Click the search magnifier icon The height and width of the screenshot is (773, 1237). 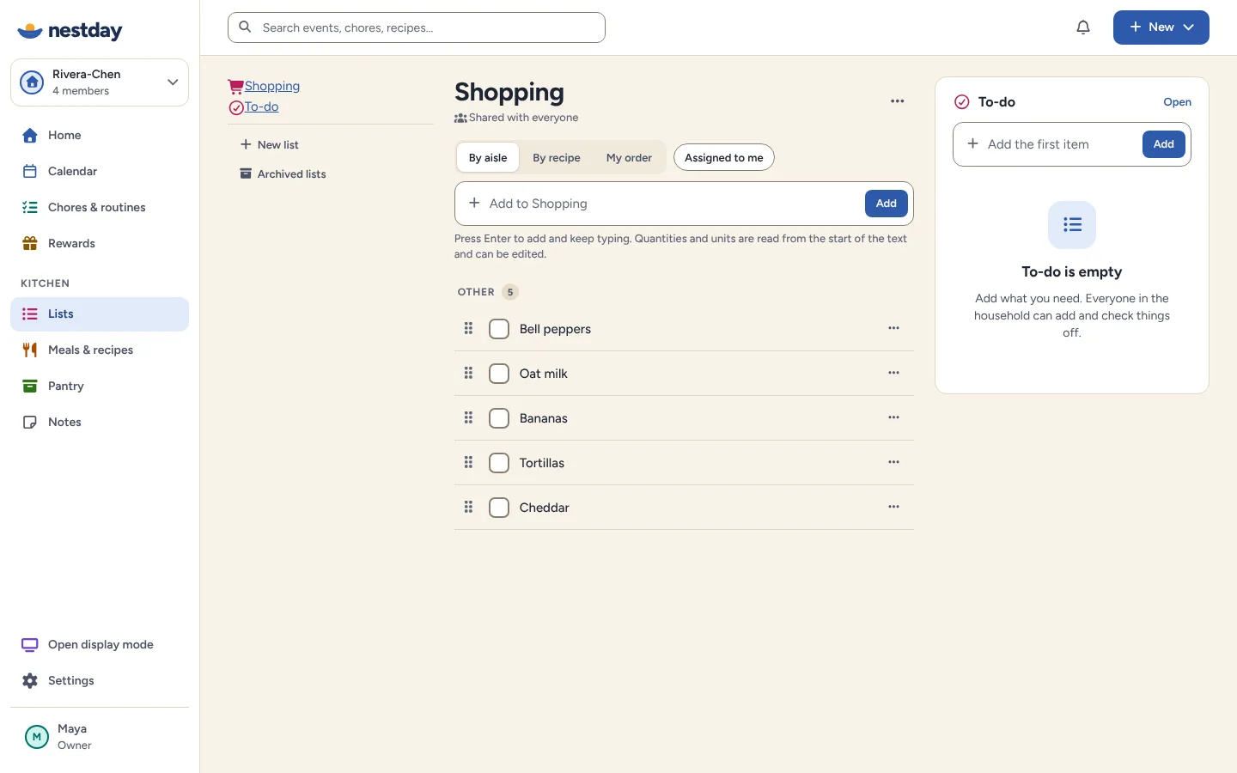point(246,27)
